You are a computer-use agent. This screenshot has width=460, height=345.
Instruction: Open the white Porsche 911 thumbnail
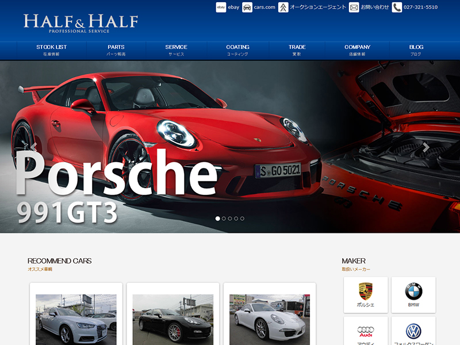[270, 320]
